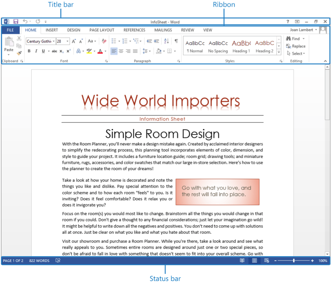The image size is (332, 282).
Task: Click the proofing errors icon in status bar
Action: click(58, 261)
